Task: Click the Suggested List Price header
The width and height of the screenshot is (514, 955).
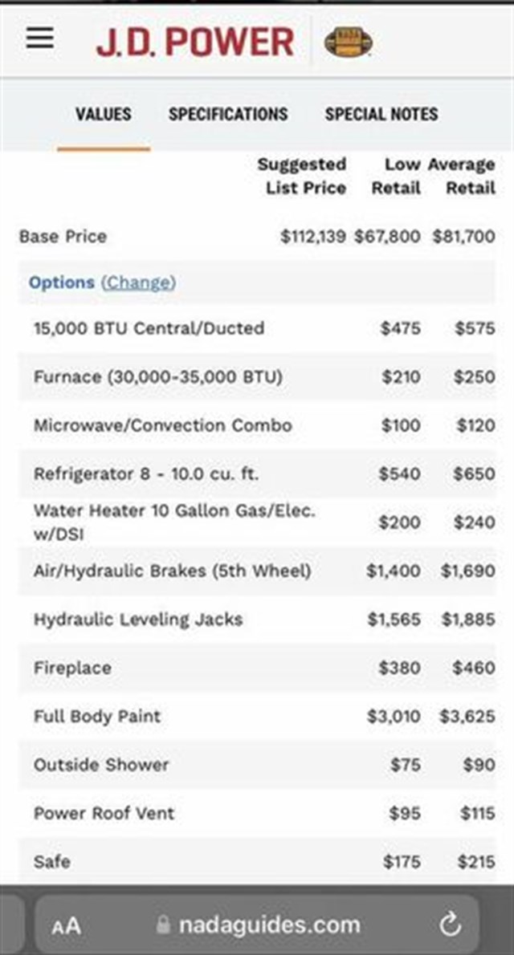Action: (x=302, y=176)
